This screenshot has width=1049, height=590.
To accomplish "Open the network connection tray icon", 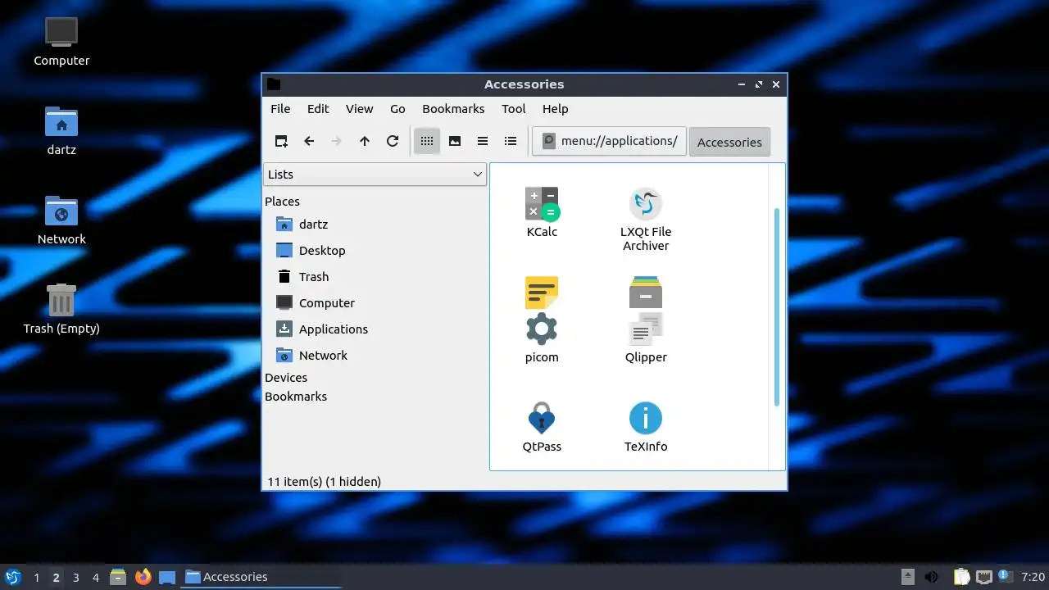I will 984,577.
